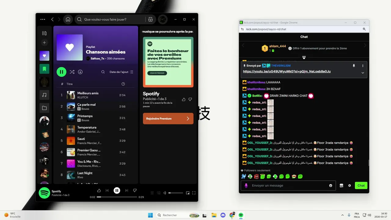Open emoji picker in chat
Screen dimensions: 391x220
pos(331,185)
